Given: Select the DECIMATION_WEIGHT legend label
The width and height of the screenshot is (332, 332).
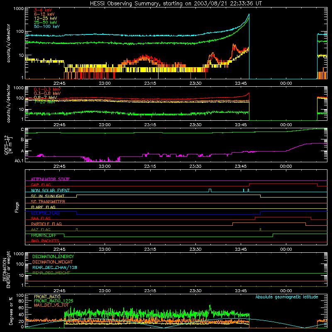Looking at the screenshot, I should [53, 262].
